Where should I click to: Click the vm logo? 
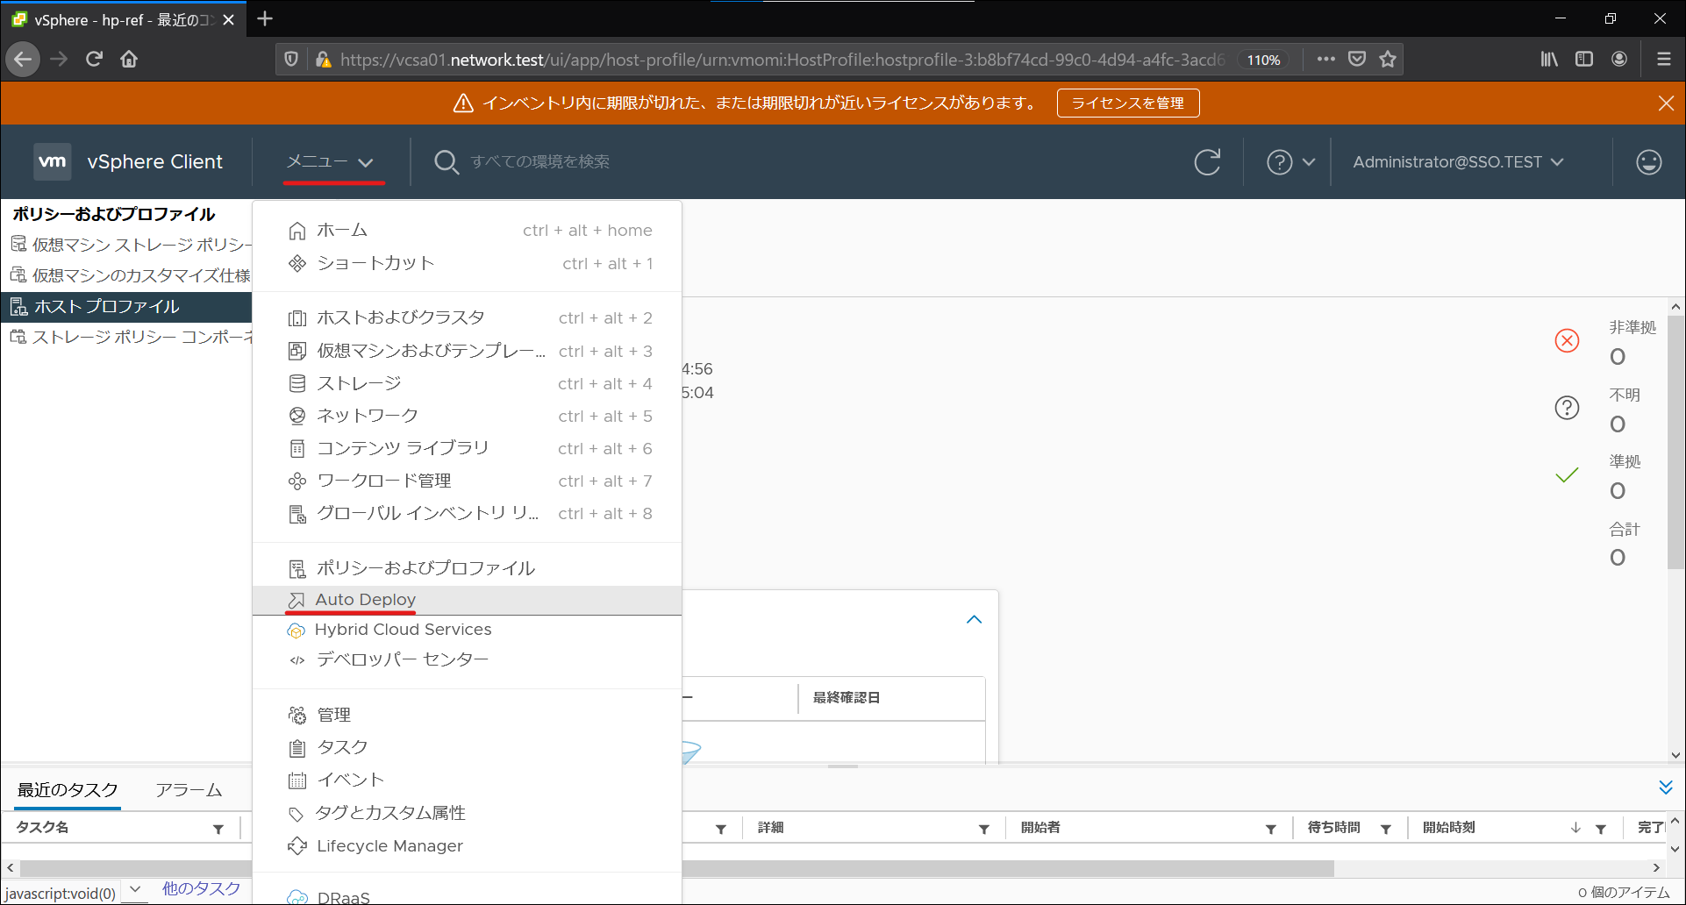[x=53, y=161]
